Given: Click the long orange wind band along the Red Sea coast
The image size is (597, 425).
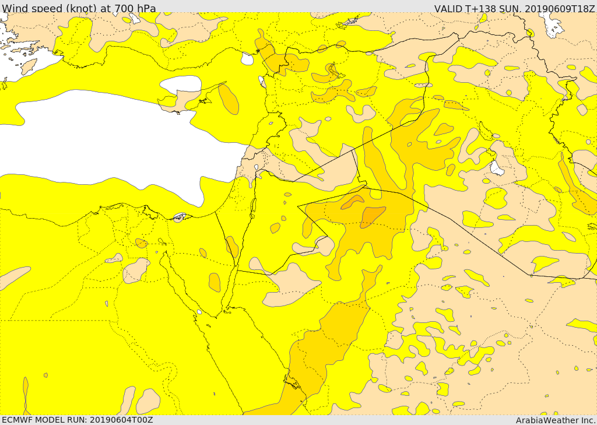Looking at the screenshot, I should coord(326,344).
